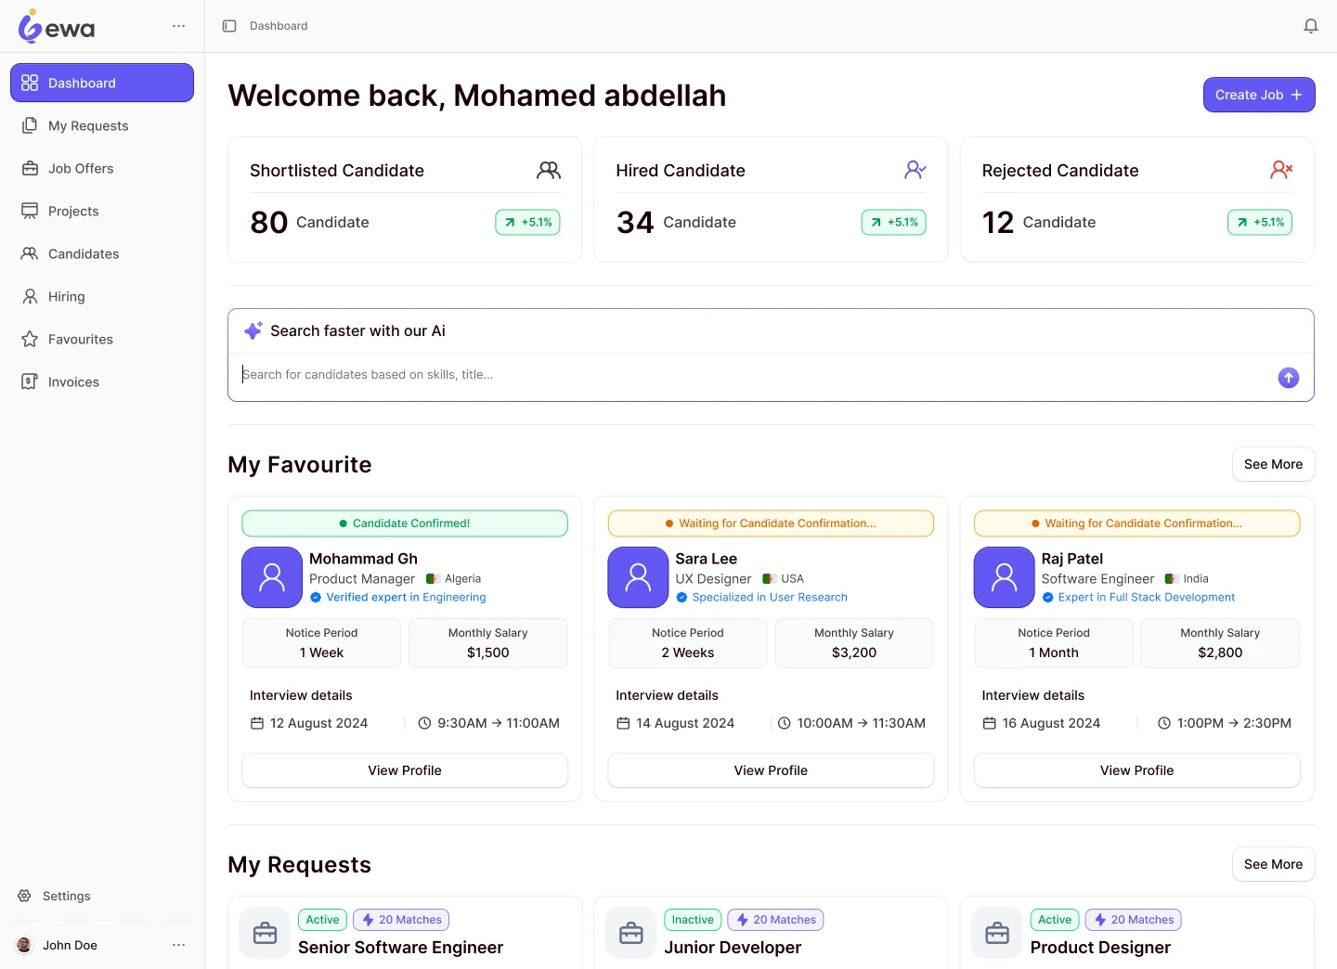1337x969 pixels.
Task: Click See More for My Requests
Action: tap(1273, 864)
